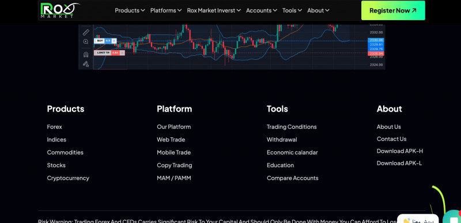Image resolution: width=461 pixels, height=223 pixels.
Task: Open the Economic calandar link
Action: coord(292,152)
